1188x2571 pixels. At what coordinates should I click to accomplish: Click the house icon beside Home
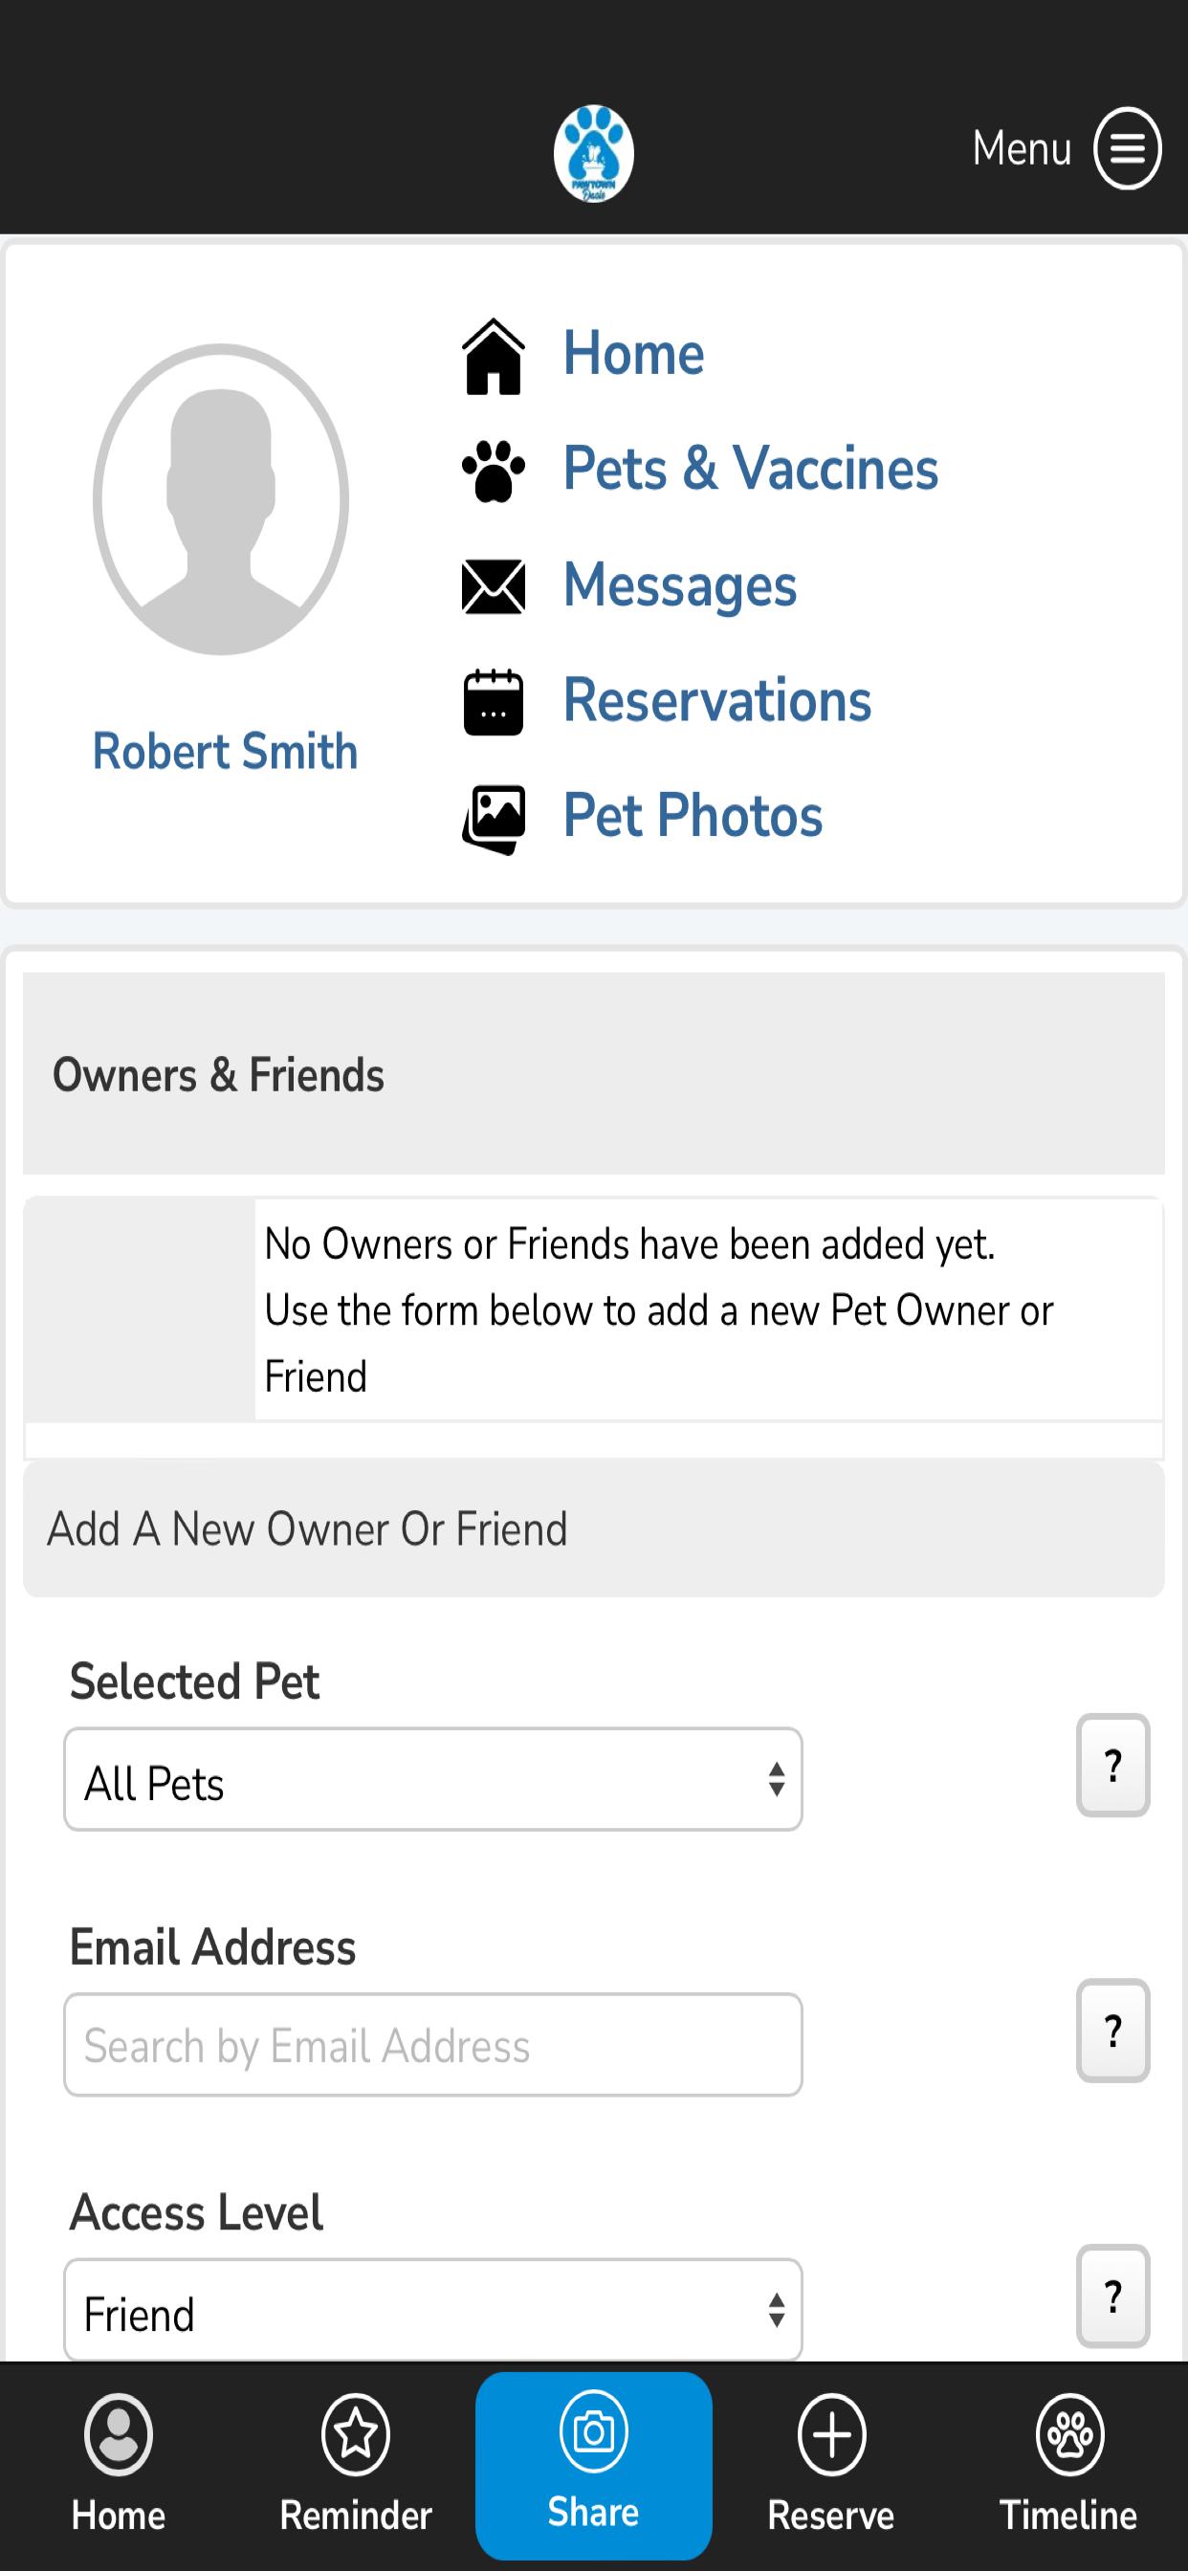coord(494,357)
